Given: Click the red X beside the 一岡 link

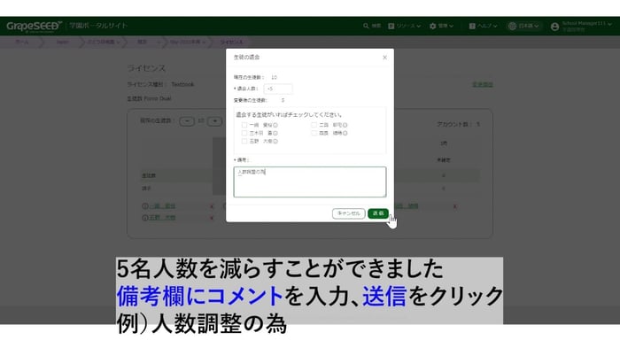Looking at the screenshot, I should (212, 206).
